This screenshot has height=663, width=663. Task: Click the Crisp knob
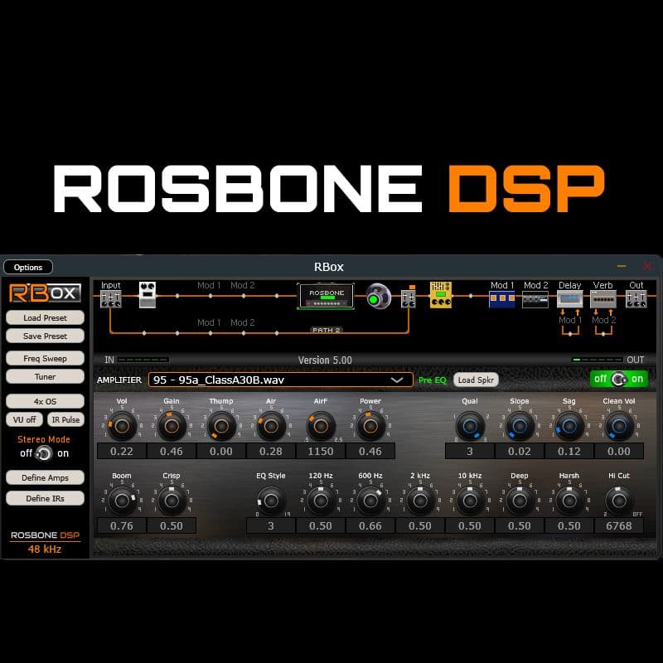(172, 501)
